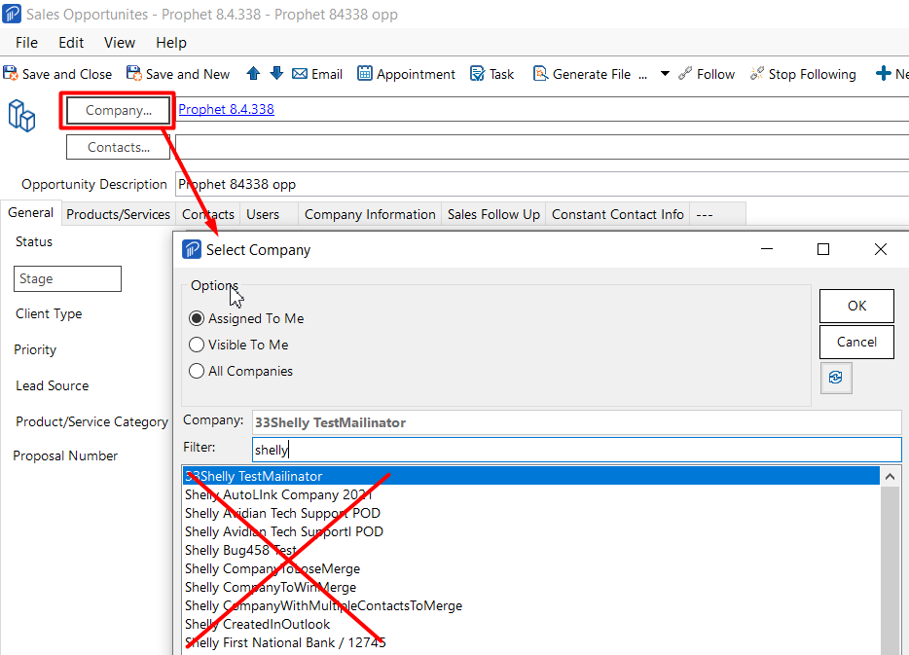Select Shelly AutoLInk Company 2021 row

tap(531, 494)
